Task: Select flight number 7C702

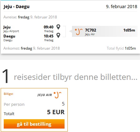Action: [x=90, y=30]
